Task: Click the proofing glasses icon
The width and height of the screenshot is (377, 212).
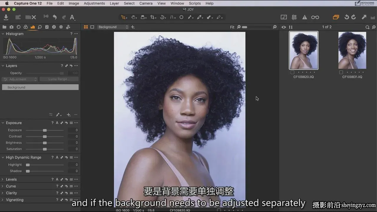Action: 315,17
